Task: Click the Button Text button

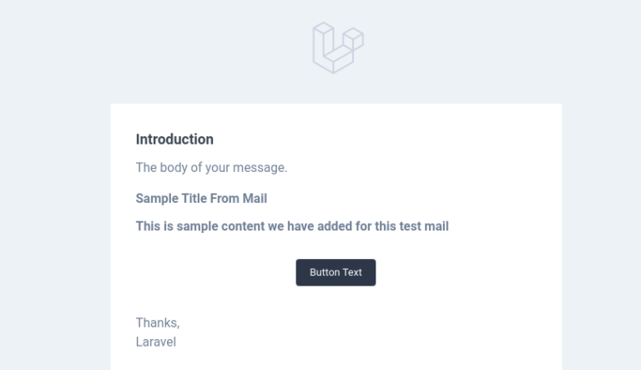Action: click(x=336, y=272)
